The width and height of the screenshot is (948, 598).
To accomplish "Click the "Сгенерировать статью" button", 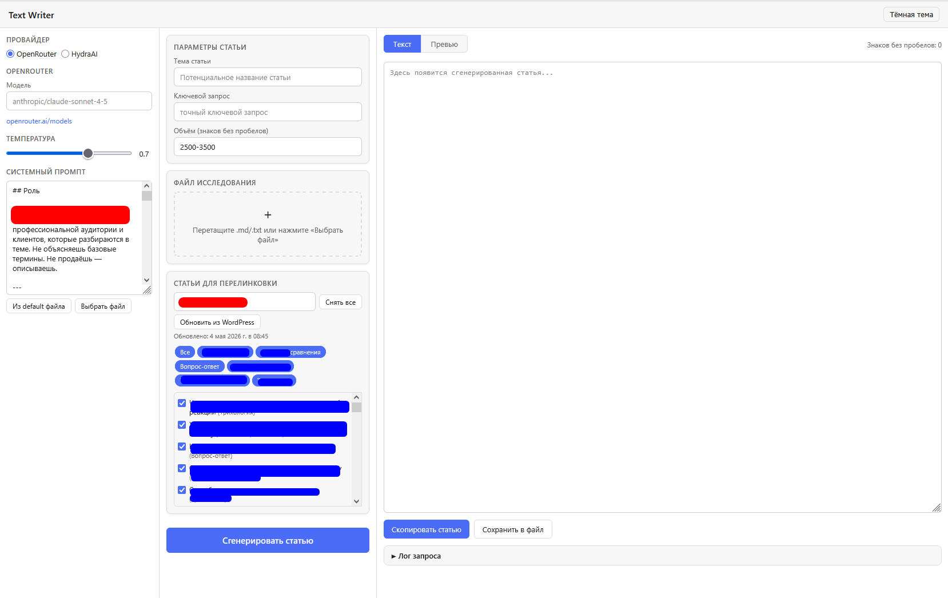I will 268,540.
